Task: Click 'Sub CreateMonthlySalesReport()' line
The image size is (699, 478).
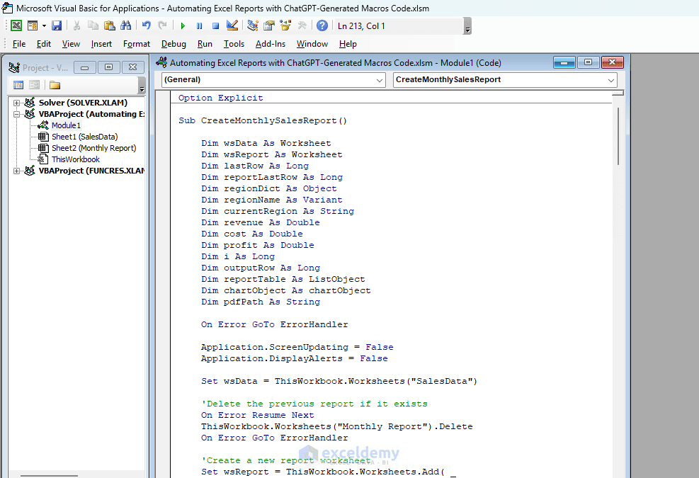Action: 263,120
